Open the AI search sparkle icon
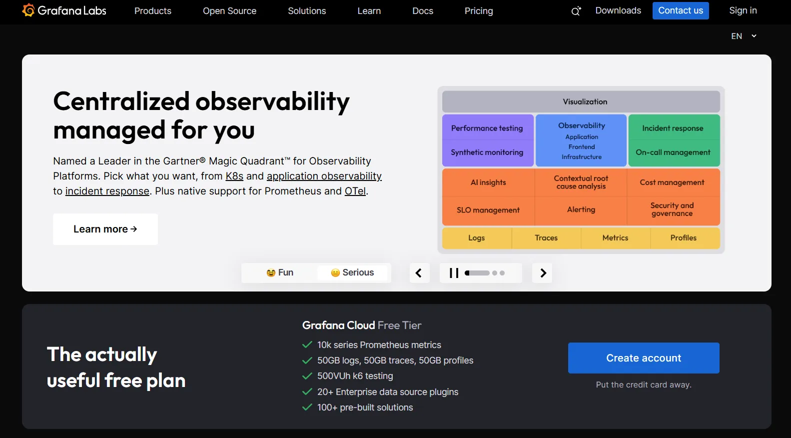The width and height of the screenshot is (791, 438). coord(576,11)
